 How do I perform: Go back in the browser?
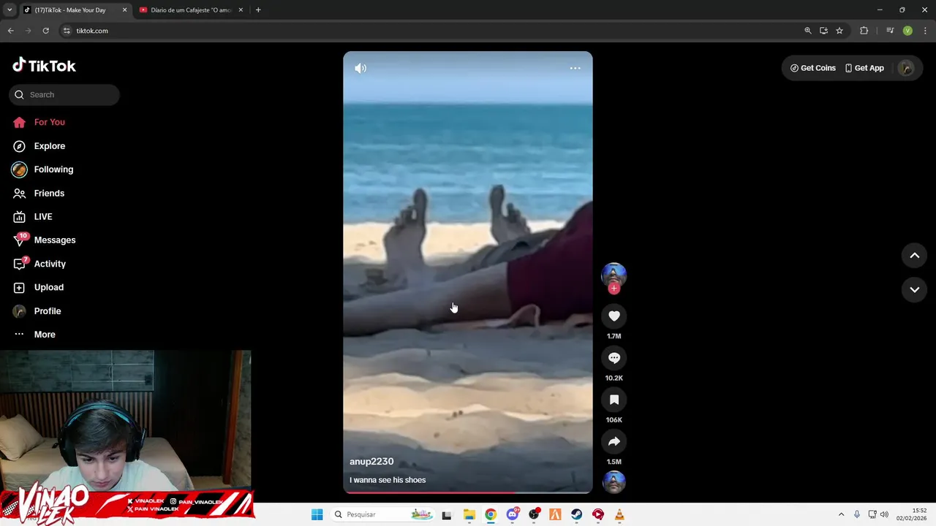pos(10,31)
